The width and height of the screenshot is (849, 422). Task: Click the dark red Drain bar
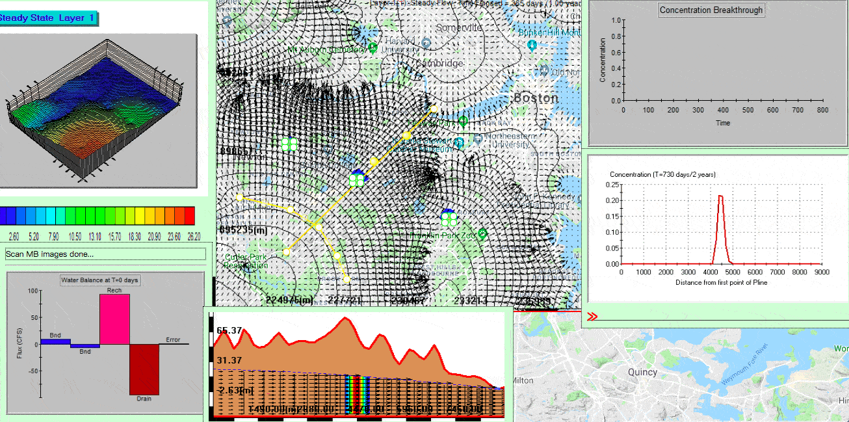pos(144,369)
